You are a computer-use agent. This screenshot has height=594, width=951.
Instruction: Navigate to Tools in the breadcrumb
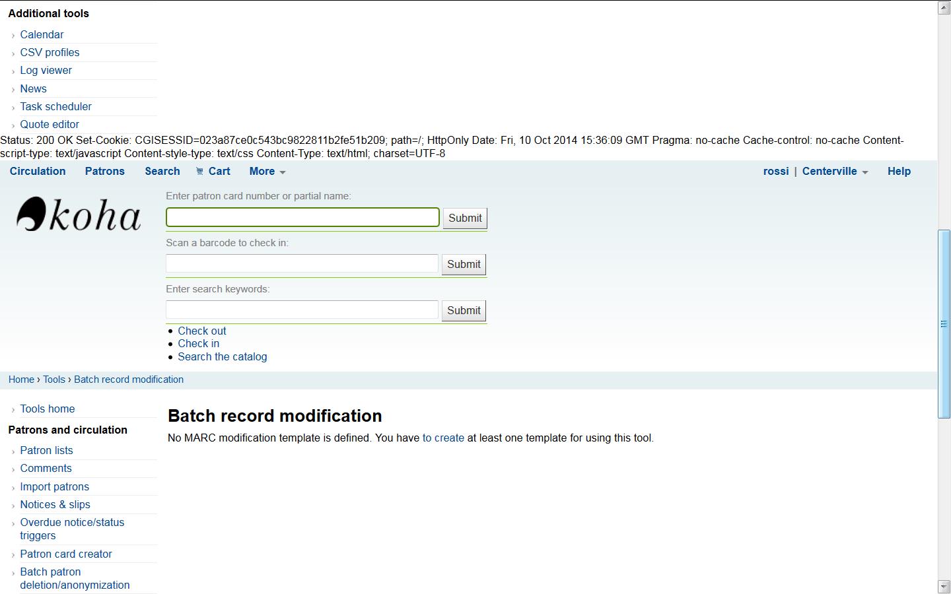pos(54,379)
